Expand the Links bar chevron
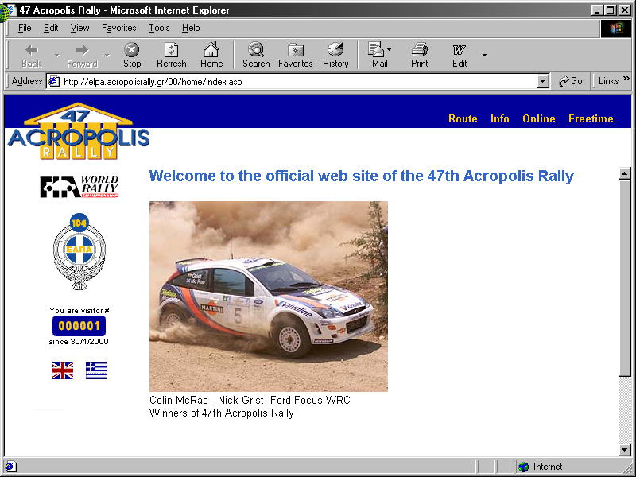Image resolution: width=636 pixels, height=477 pixels. [626, 79]
